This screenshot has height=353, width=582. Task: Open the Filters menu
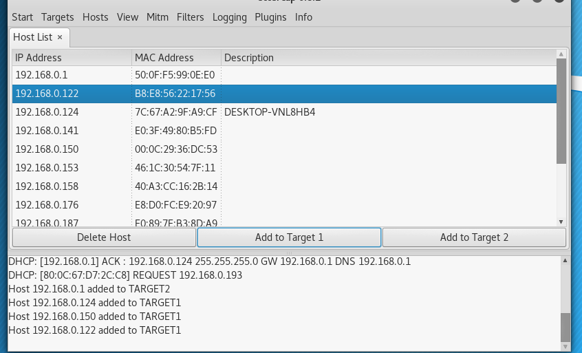click(191, 17)
